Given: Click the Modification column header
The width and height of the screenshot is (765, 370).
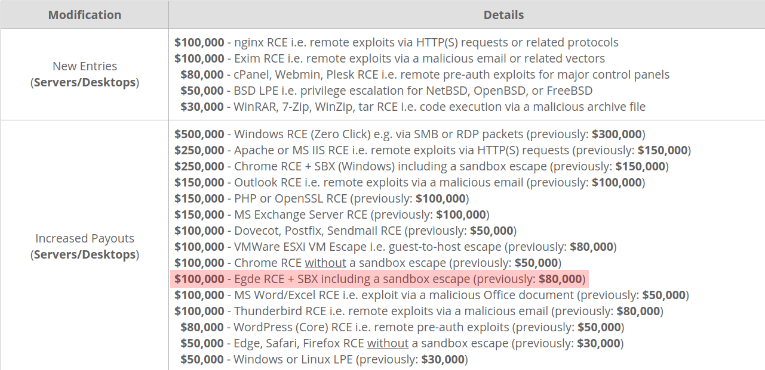Looking at the screenshot, I should coord(85,14).
